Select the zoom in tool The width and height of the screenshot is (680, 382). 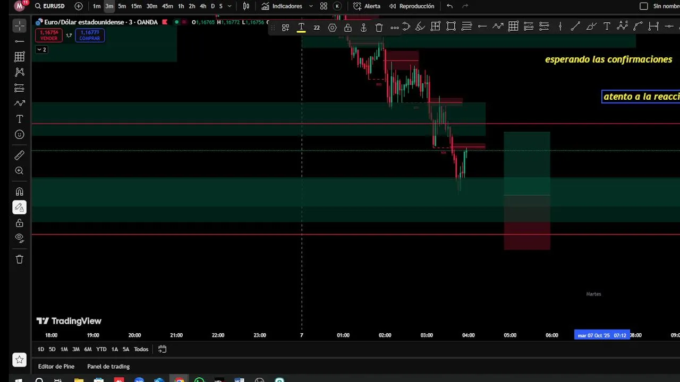(19, 171)
